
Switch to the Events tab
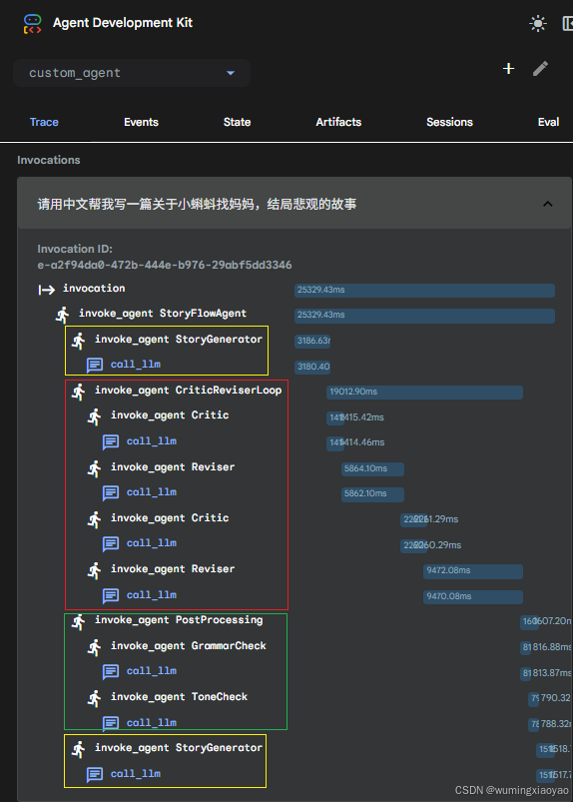tap(141, 122)
